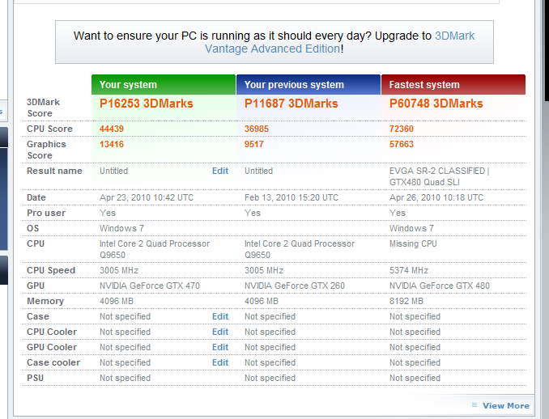Click the date Apr 23, 2010 10:42 UTC
549x419 pixels.
tap(147, 197)
